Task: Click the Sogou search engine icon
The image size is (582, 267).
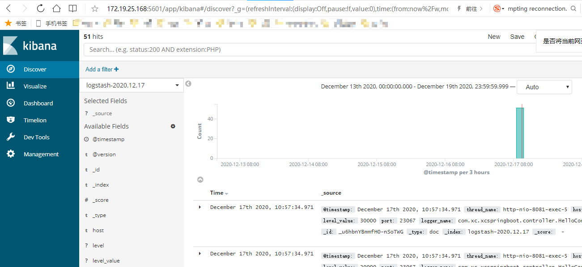Action: coord(497,8)
